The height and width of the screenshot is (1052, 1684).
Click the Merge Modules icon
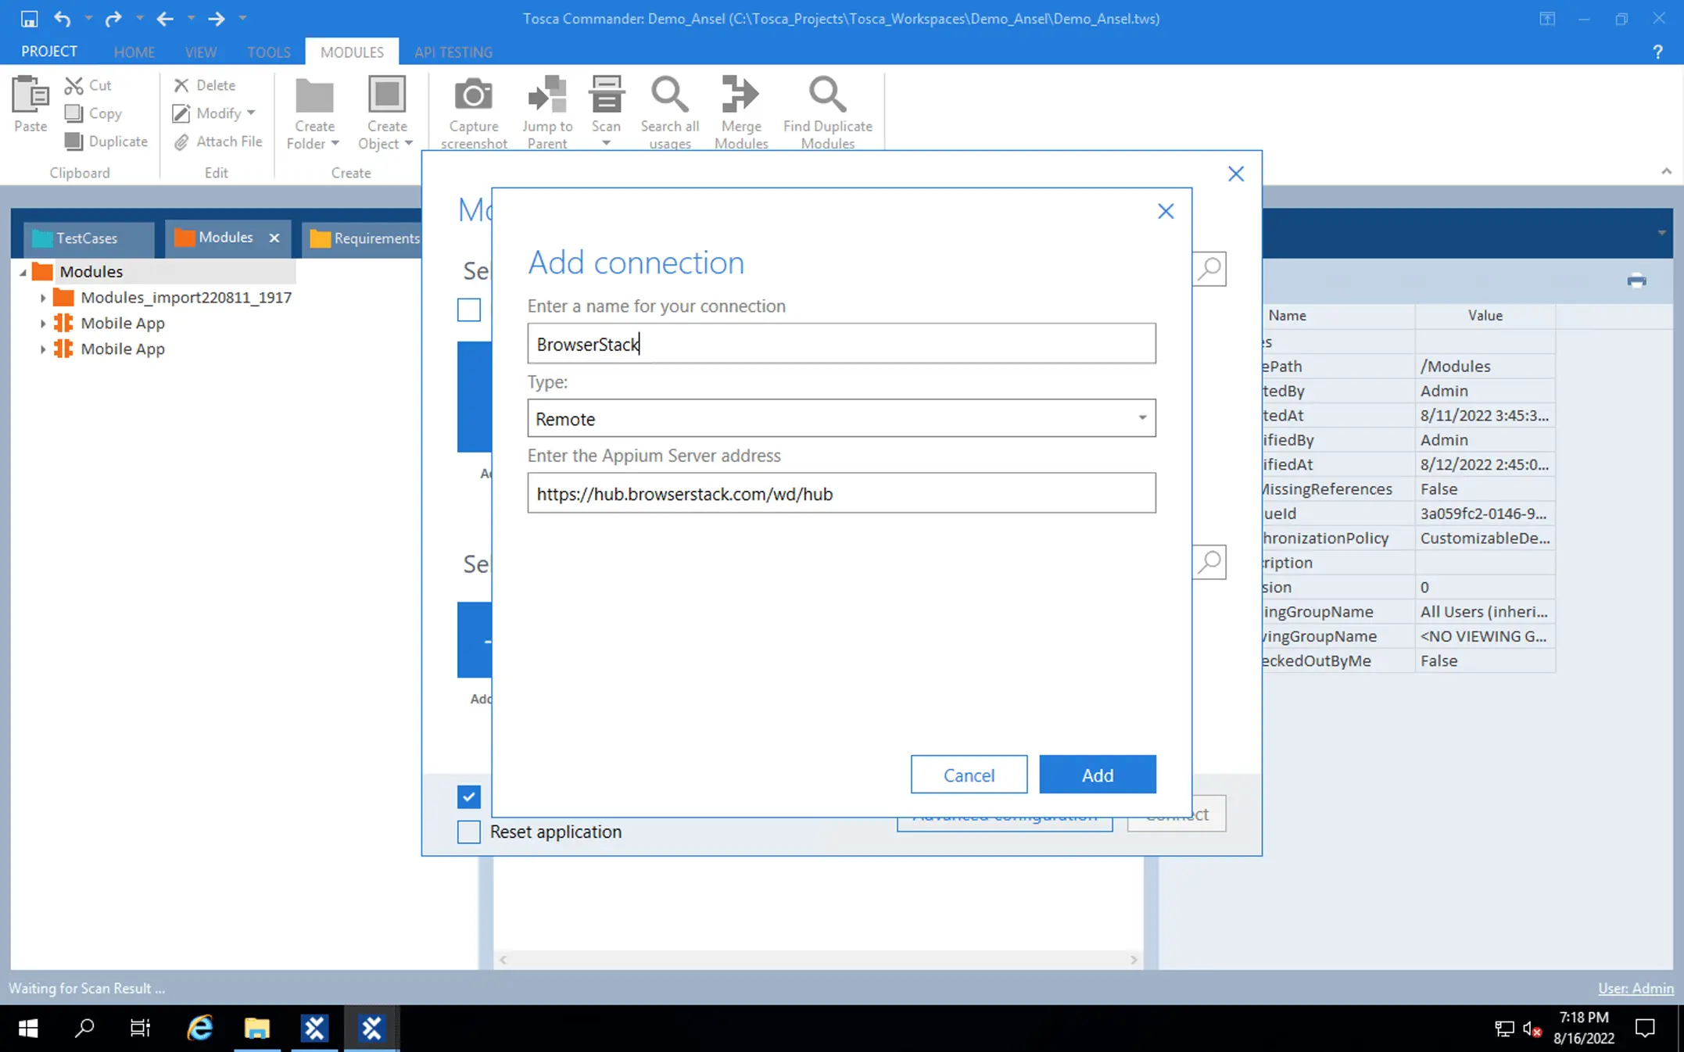tap(740, 95)
